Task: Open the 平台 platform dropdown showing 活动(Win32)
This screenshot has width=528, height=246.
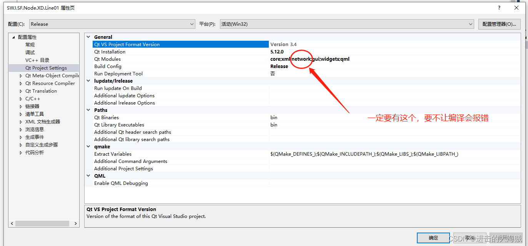Action: [x=347, y=24]
